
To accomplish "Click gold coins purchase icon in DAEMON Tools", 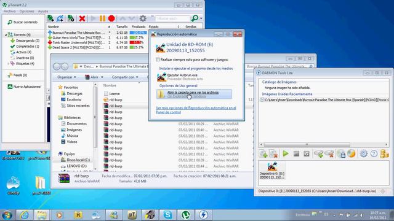I will click(384, 153).
